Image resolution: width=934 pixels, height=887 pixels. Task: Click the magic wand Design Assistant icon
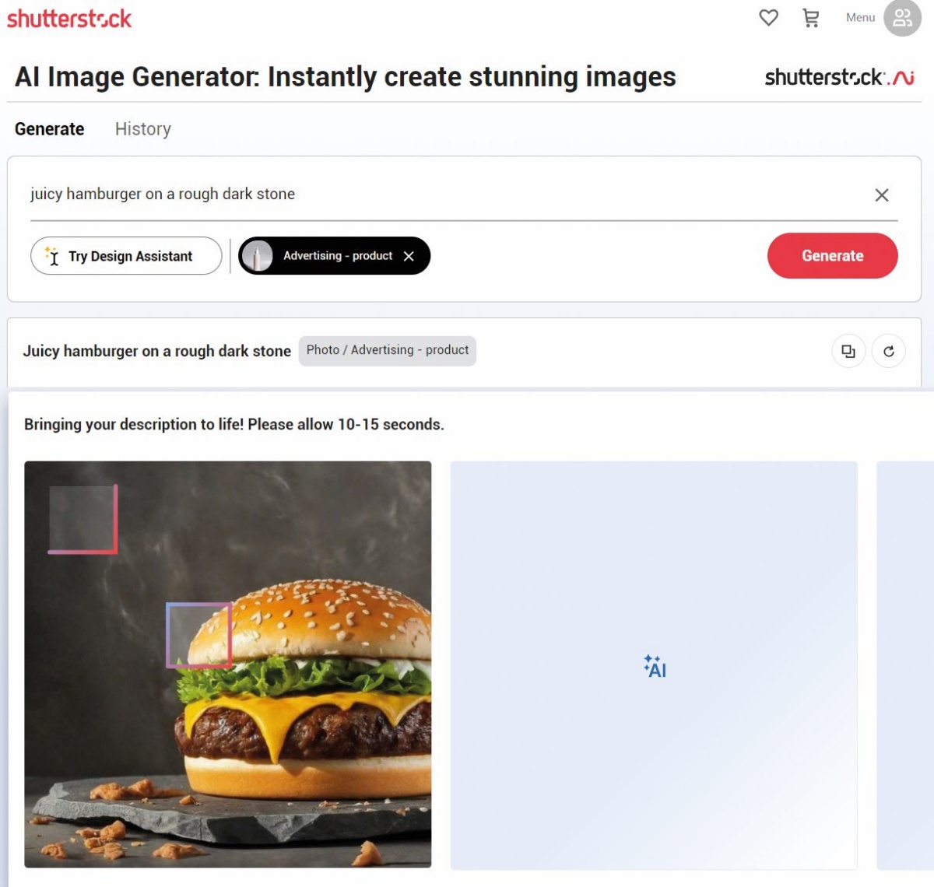click(51, 256)
